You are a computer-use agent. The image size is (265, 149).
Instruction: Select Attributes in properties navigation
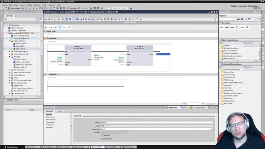click(50, 127)
